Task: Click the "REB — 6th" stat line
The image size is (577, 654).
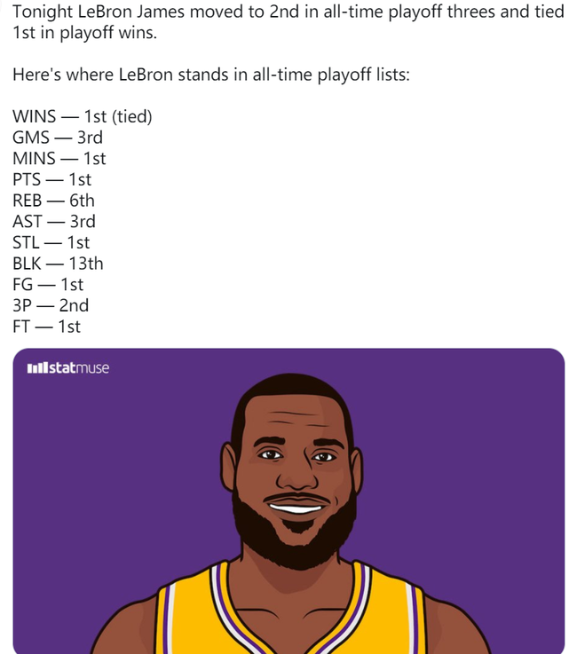Action: (x=53, y=201)
